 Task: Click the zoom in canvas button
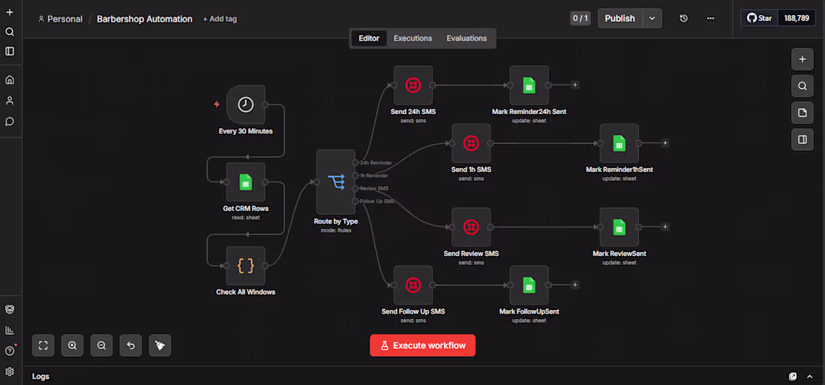[73, 345]
